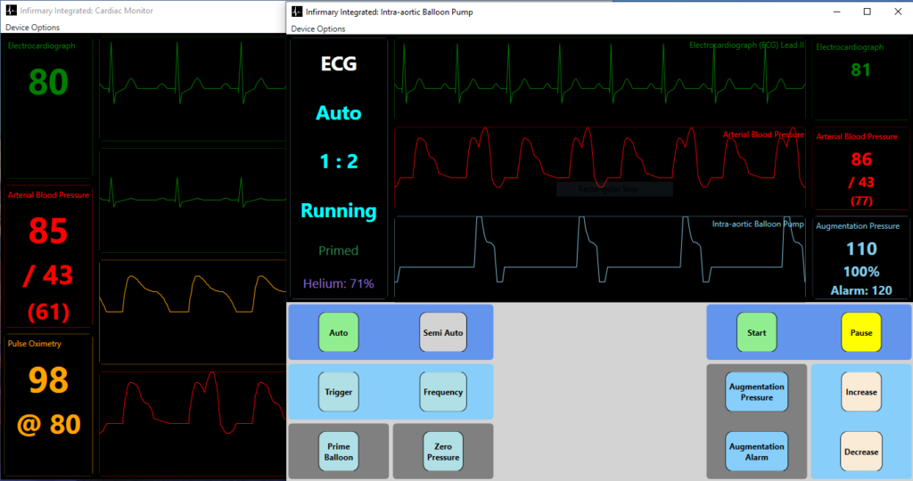Minimize the Intra-aortic Balloon Pump window
The height and width of the screenshot is (481, 913).
(x=836, y=12)
